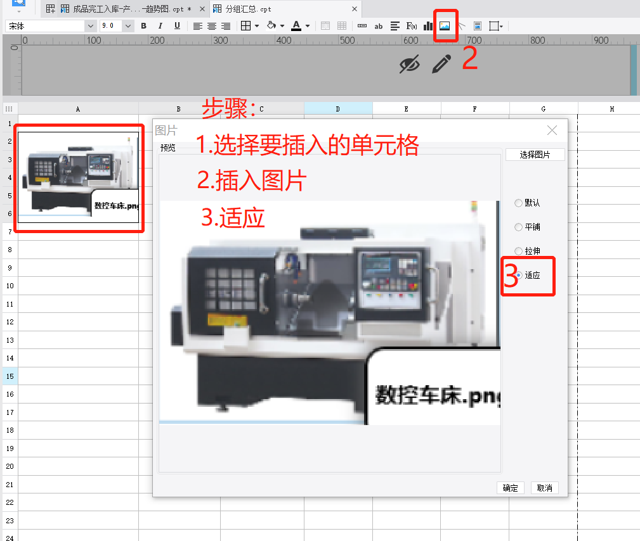The height and width of the screenshot is (541, 640).
Task: Expand the font size 9.0 dropdown
Action: click(128, 26)
